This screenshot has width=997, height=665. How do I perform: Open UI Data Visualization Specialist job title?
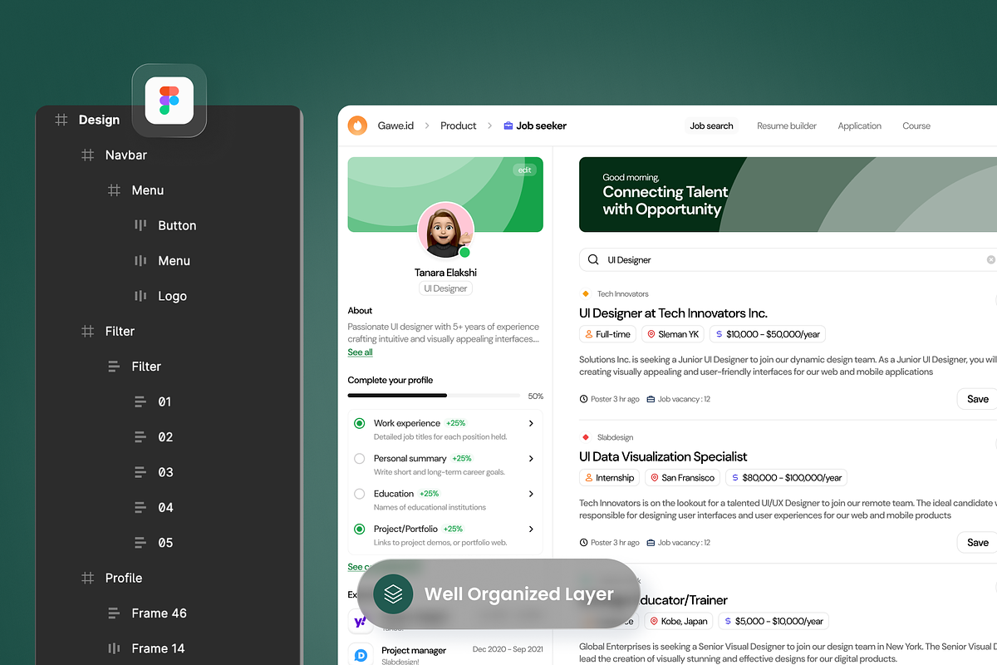(663, 456)
